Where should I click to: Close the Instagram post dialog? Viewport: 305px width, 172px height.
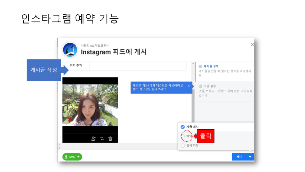252,45
